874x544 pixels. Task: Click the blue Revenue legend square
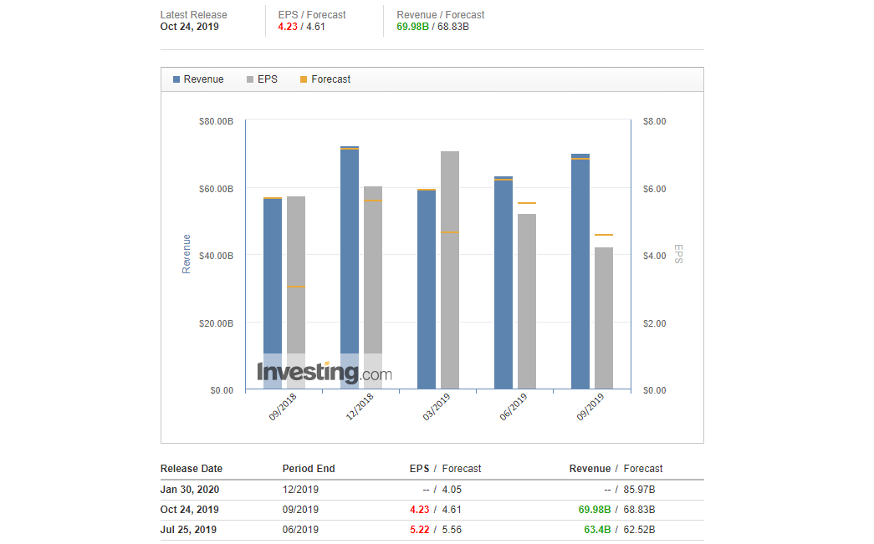click(176, 79)
